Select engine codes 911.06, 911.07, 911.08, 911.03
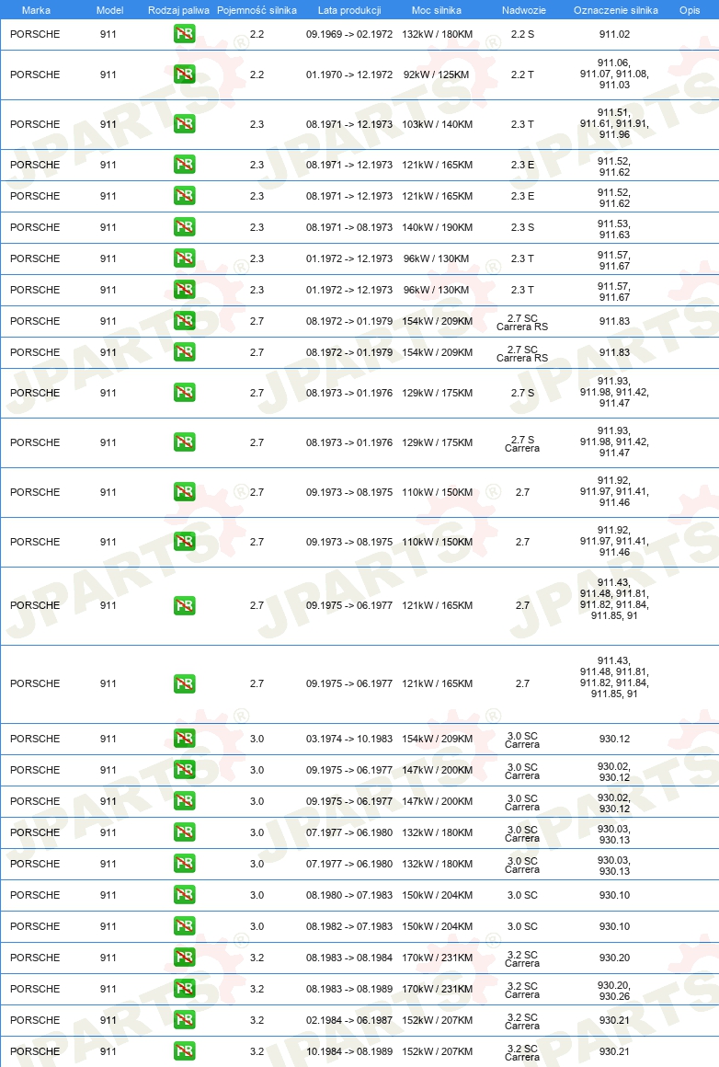The width and height of the screenshot is (719, 1067). point(614,74)
